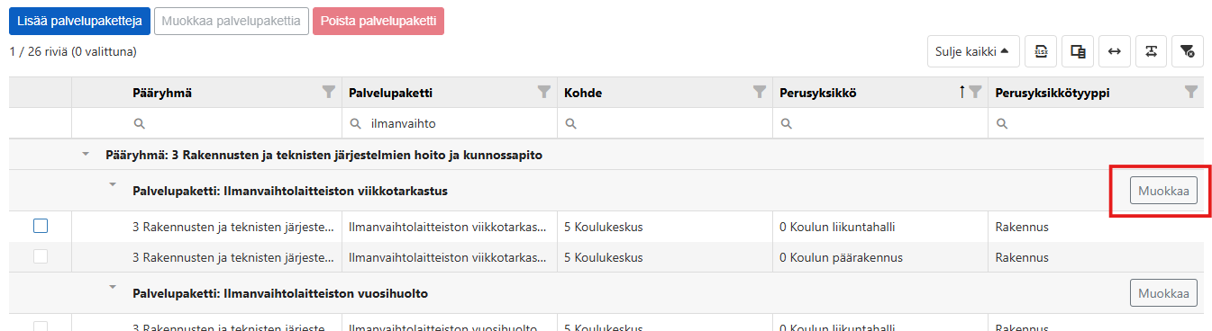Open the column chooser icon
1212x331 pixels.
click(x=1078, y=51)
